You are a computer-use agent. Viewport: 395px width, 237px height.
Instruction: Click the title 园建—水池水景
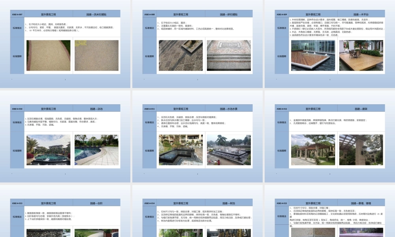point(229,109)
